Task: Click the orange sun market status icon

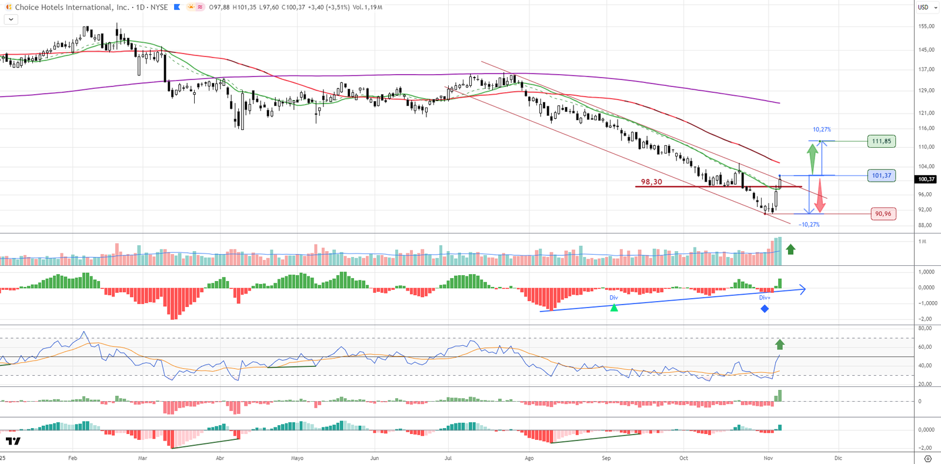Action: (191, 7)
